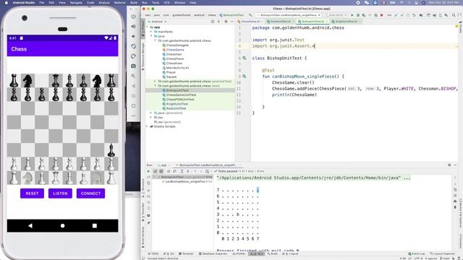This screenshot has height=260, width=463.
Task: Click emulator take screenshot camera icon
Action: click(133, 66)
